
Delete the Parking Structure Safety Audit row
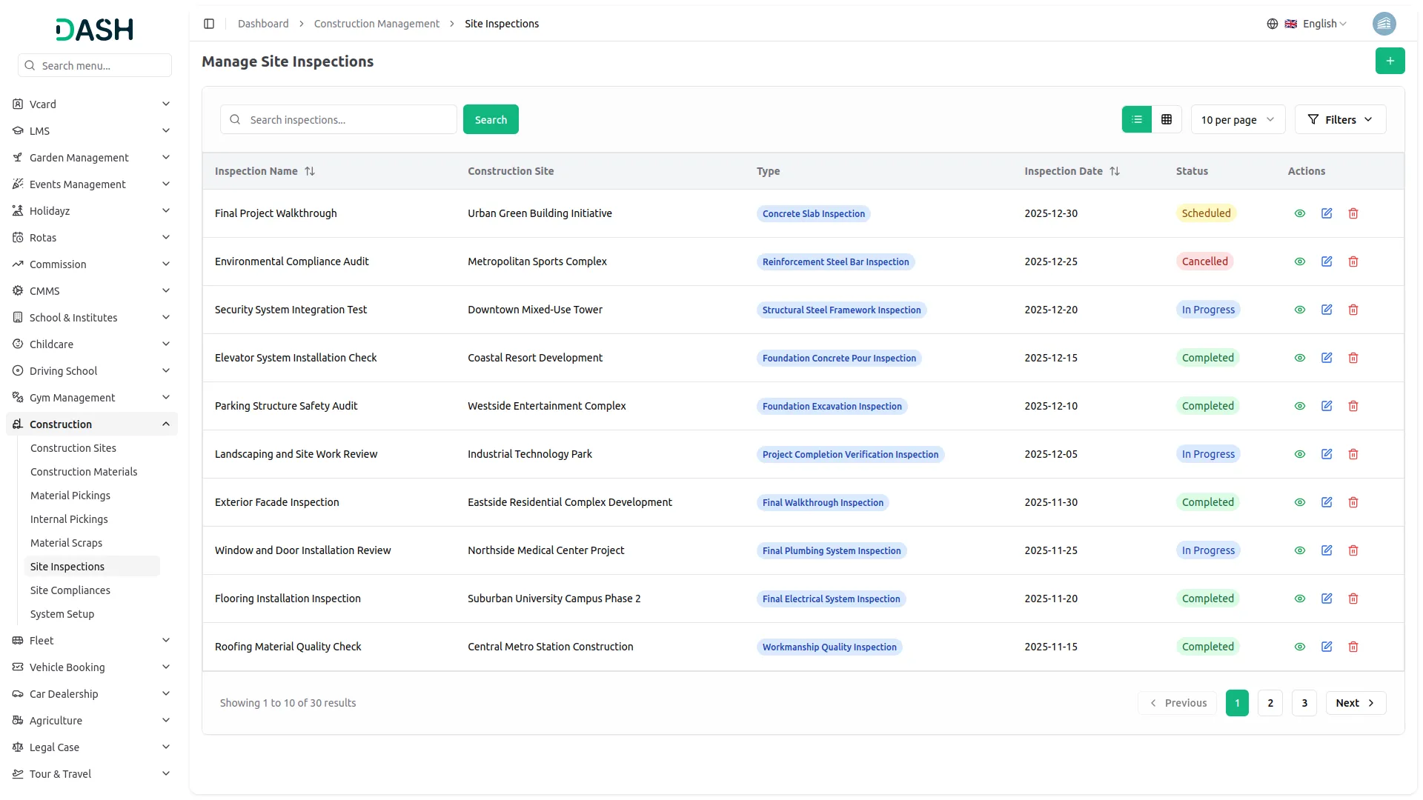(x=1353, y=406)
